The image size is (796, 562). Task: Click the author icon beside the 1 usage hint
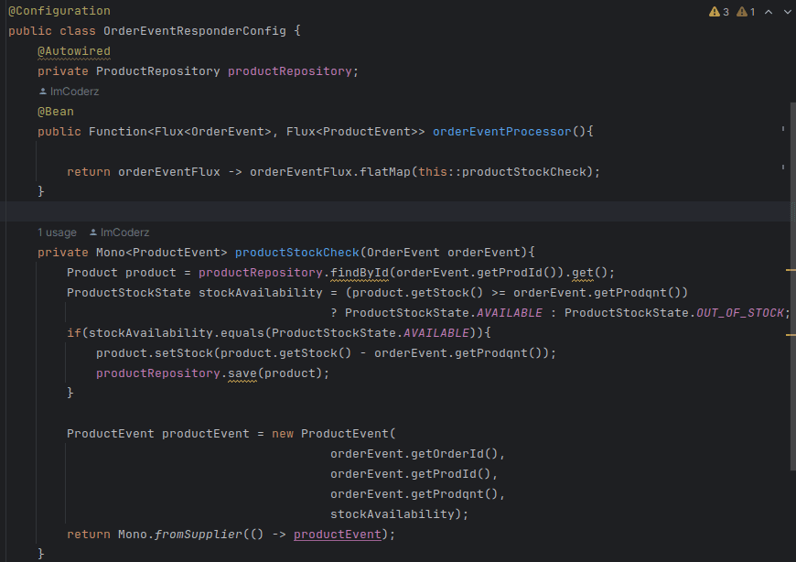coord(93,232)
